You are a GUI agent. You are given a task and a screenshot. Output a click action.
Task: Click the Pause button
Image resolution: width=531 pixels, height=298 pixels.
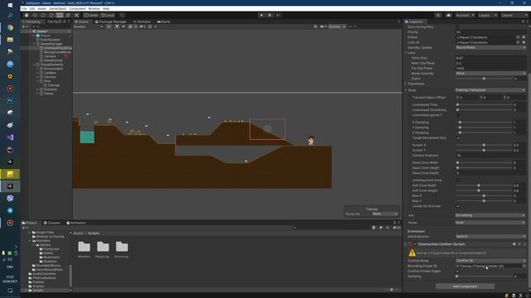point(270,15)
